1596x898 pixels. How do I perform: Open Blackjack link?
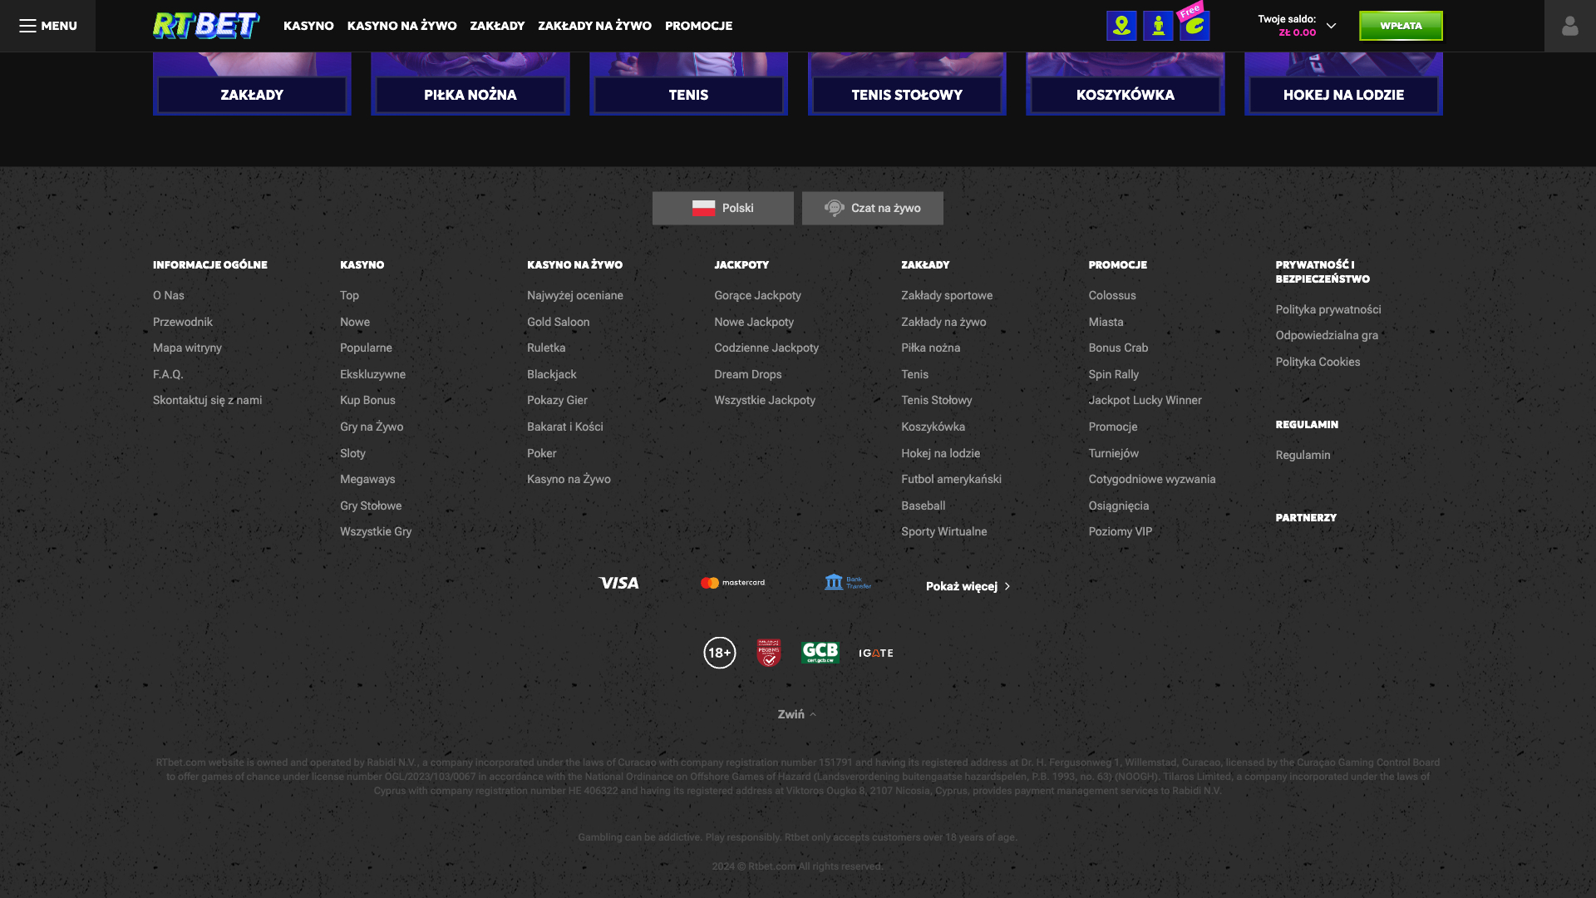pos(551,374)
